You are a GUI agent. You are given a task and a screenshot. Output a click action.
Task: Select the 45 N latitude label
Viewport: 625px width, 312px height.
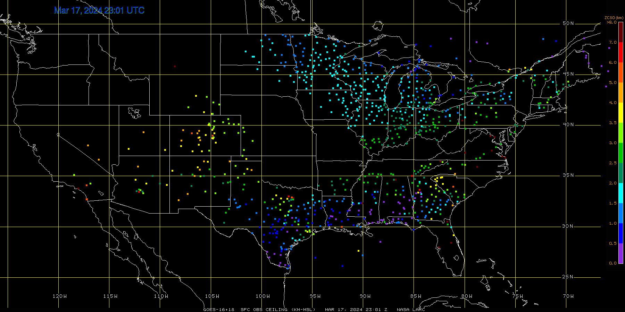568,74
